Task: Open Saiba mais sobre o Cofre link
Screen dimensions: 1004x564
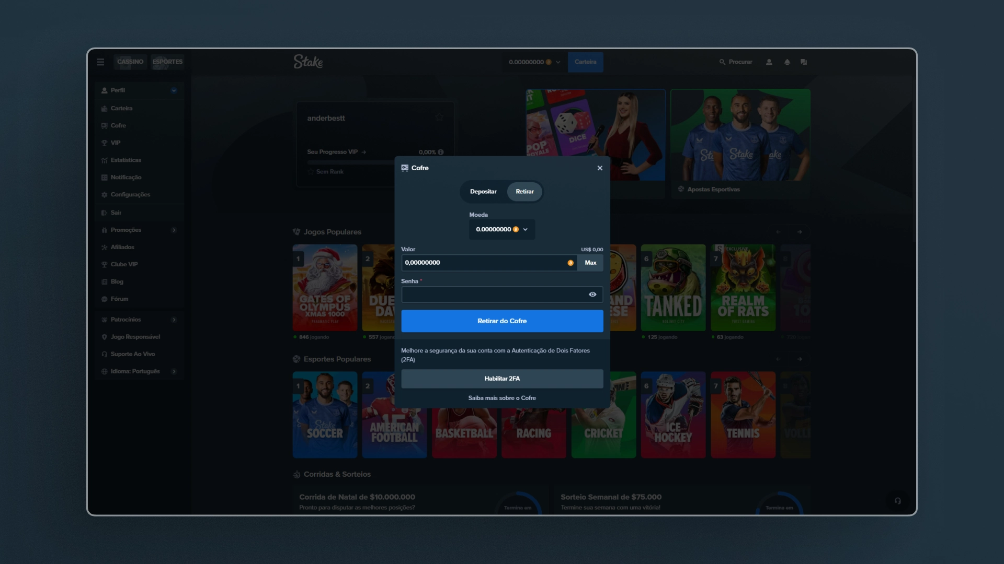Action: pyautogui.click(x=502, y=398)
